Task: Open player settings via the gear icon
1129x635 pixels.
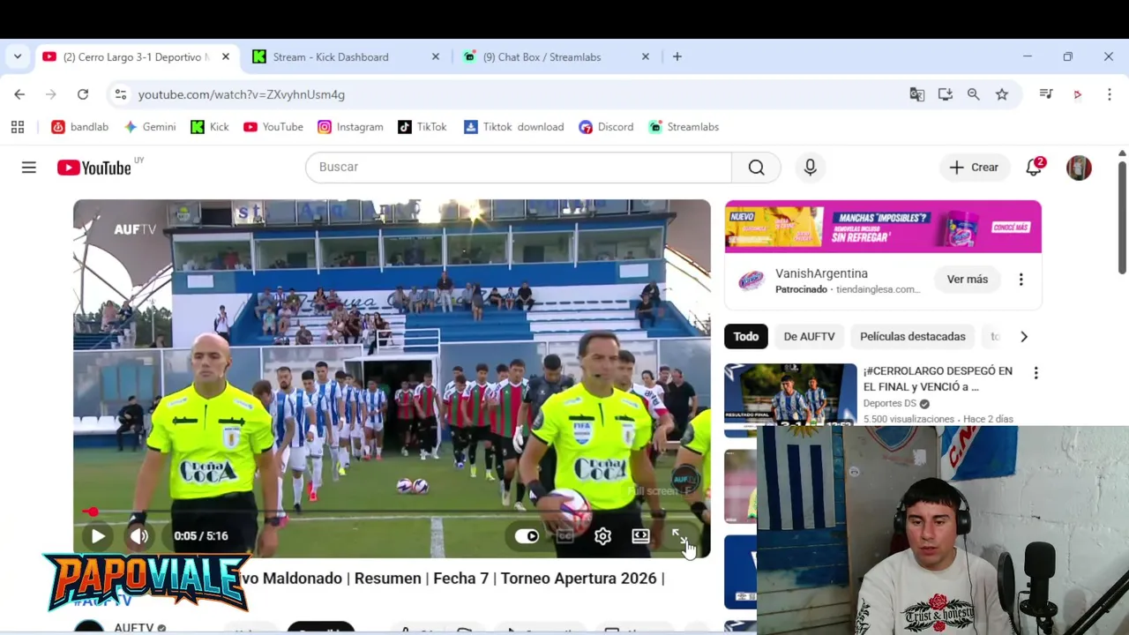Action: [x=602, y=536]
